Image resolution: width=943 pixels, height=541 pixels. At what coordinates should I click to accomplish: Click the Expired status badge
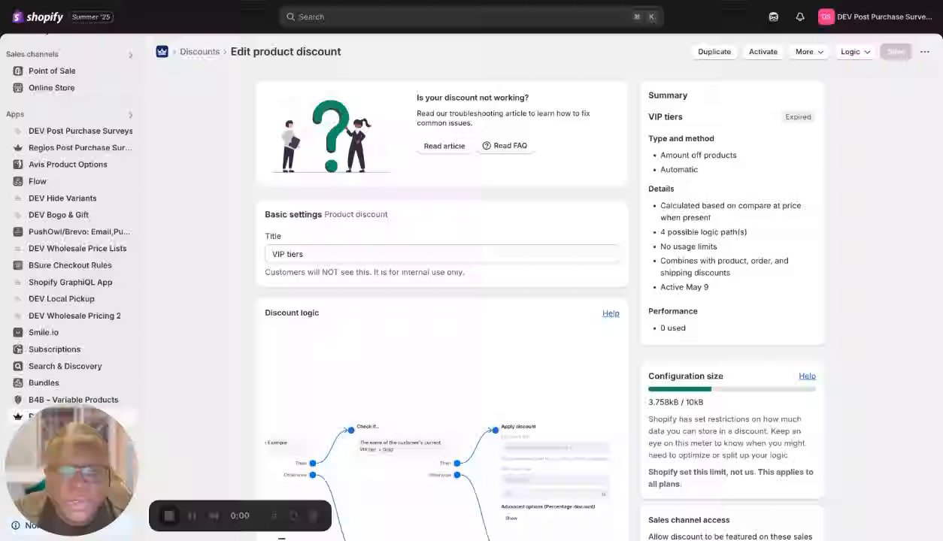pyautogui.click(x=798, y=117)
